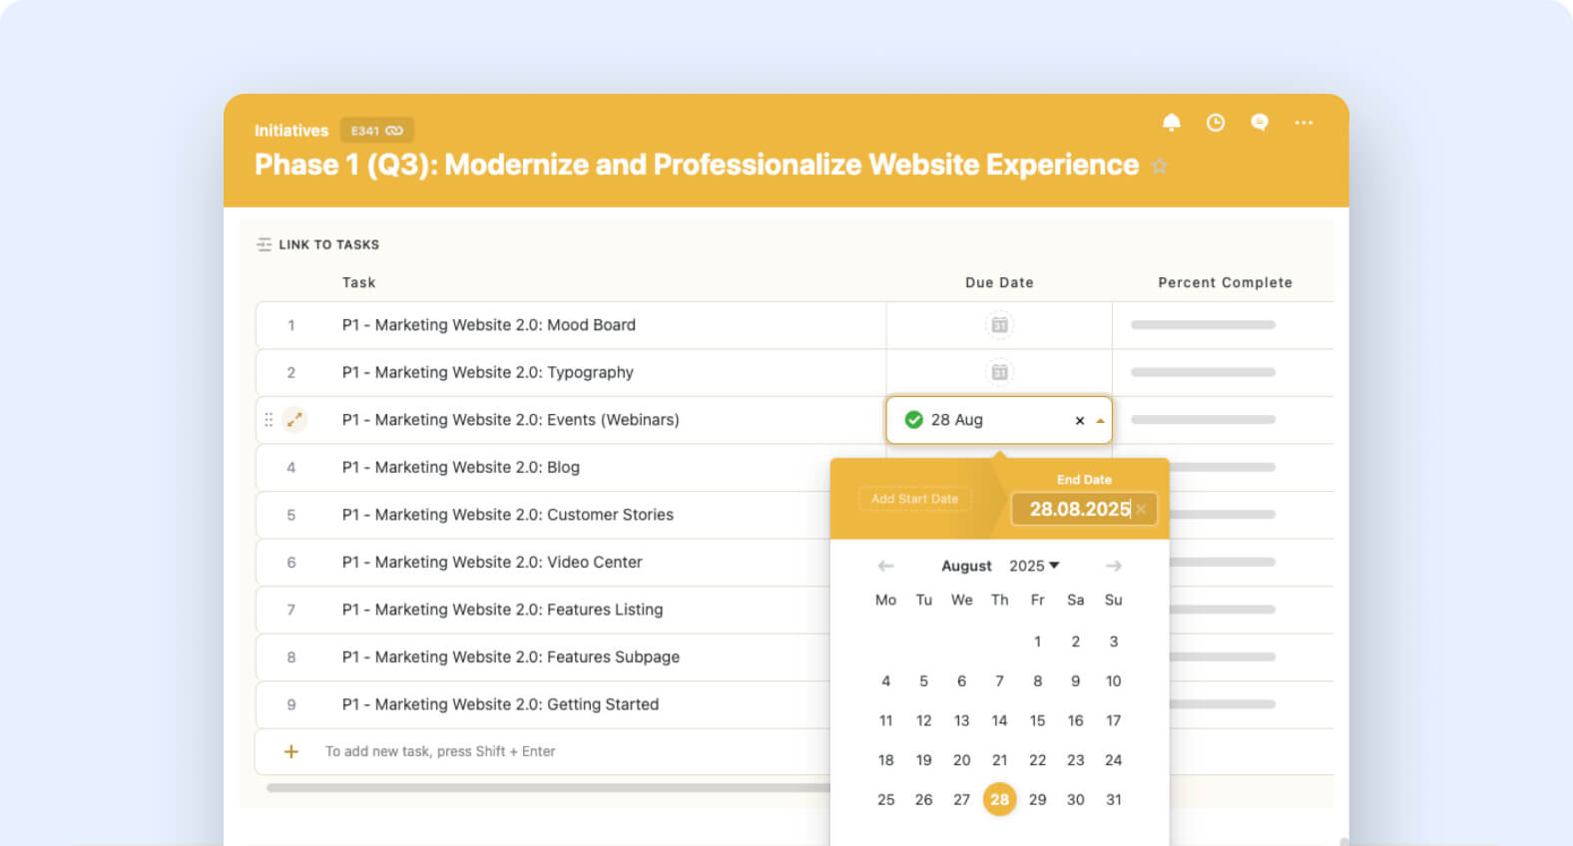Adjust percent complete bar for Events (Webinars)
The image size is (1573, 846).
(1203, 420)
